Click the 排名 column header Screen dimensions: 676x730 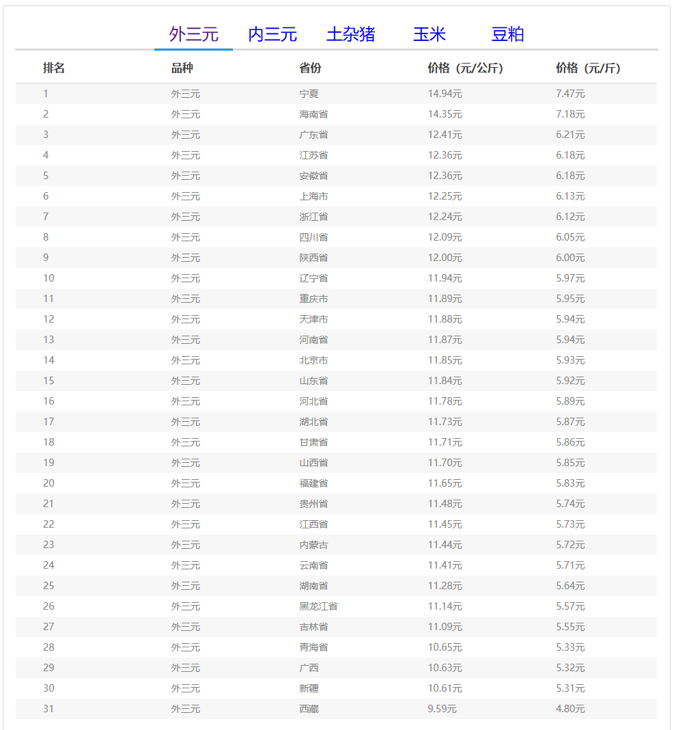(54, 68)
